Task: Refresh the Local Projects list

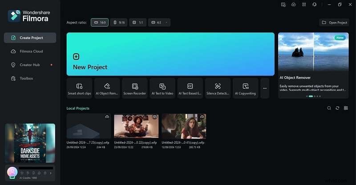Action: click(x=338, y=108)
